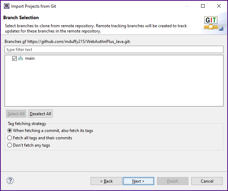Screen dimensions: 228x191
Task: Focus the type filter text field
Action: [x=114, y=50]
